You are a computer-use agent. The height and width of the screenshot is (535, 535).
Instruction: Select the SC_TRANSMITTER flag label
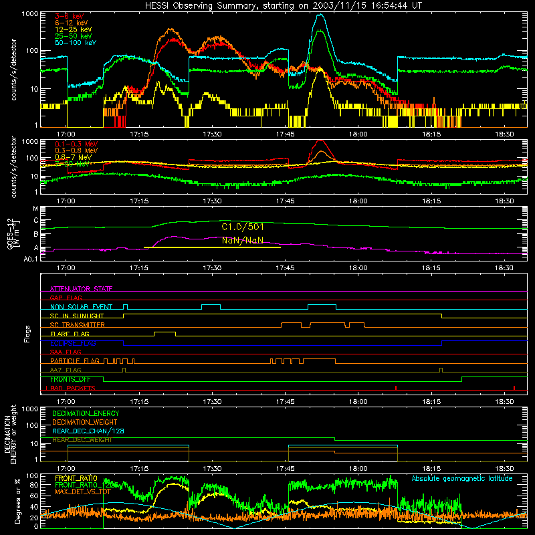point(78,325)
